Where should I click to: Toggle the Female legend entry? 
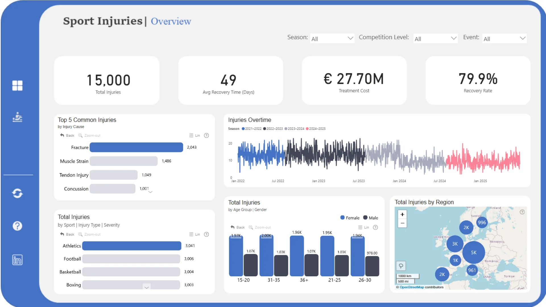[x=350, y=218]
